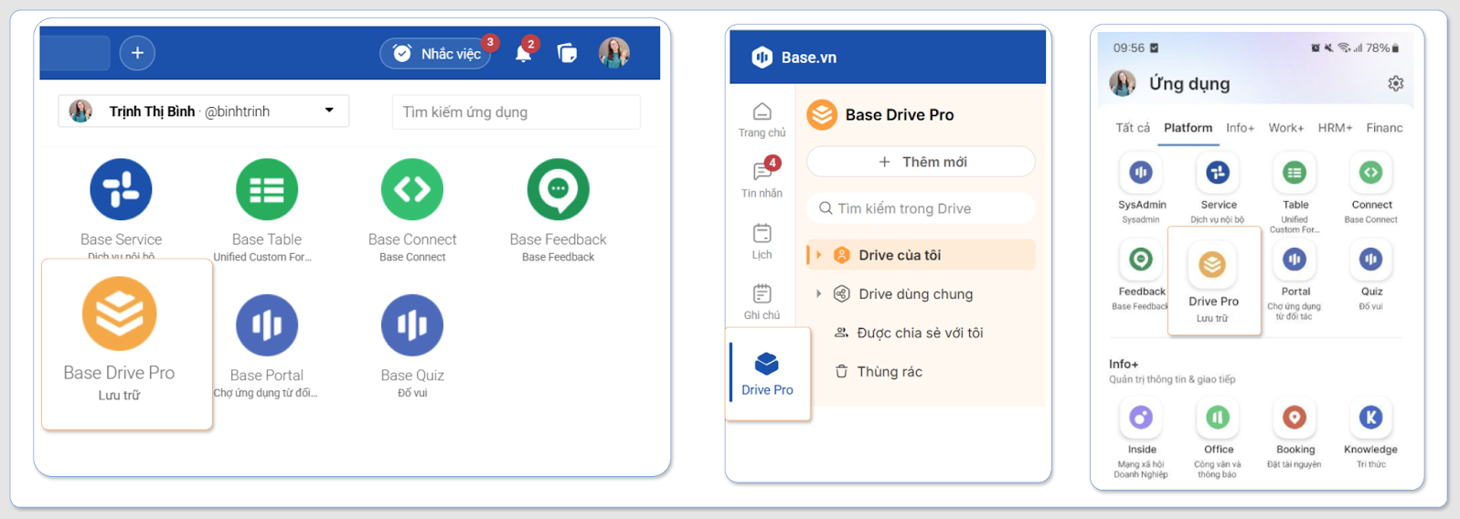Open Base Connect app icon

pyautogui.click(x=412, y=190)
